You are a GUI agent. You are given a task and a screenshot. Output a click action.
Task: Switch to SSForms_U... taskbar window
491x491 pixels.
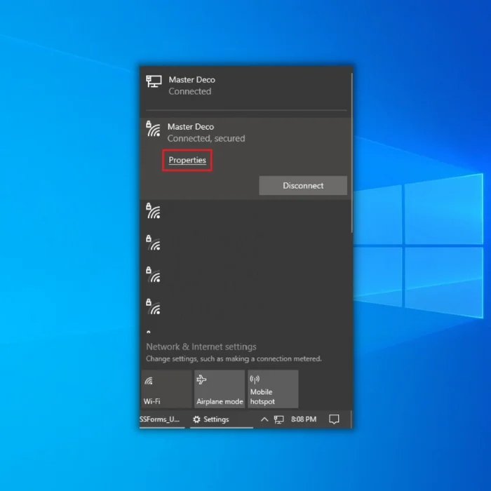pyautogui.click(x=160, y=419)
